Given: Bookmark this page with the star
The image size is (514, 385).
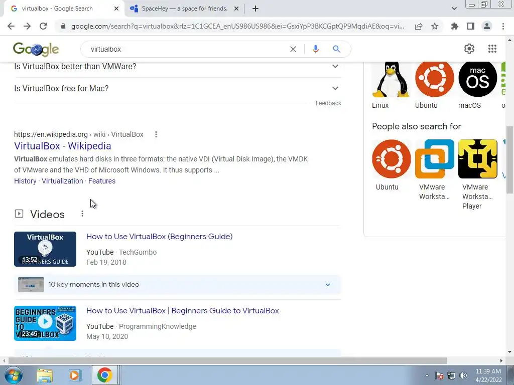Looking at the screenshot, I should [x=435, y=26].
